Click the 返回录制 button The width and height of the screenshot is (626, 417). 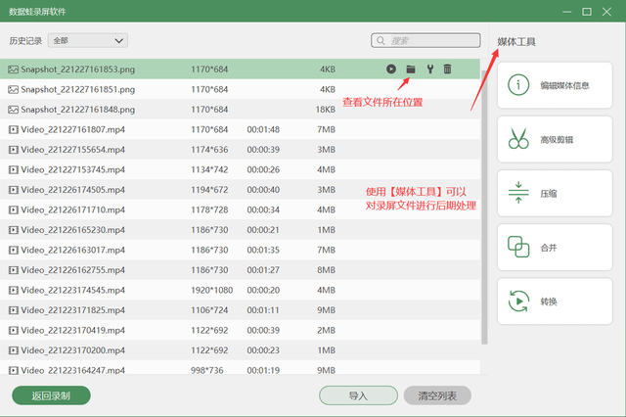(51, 395)
